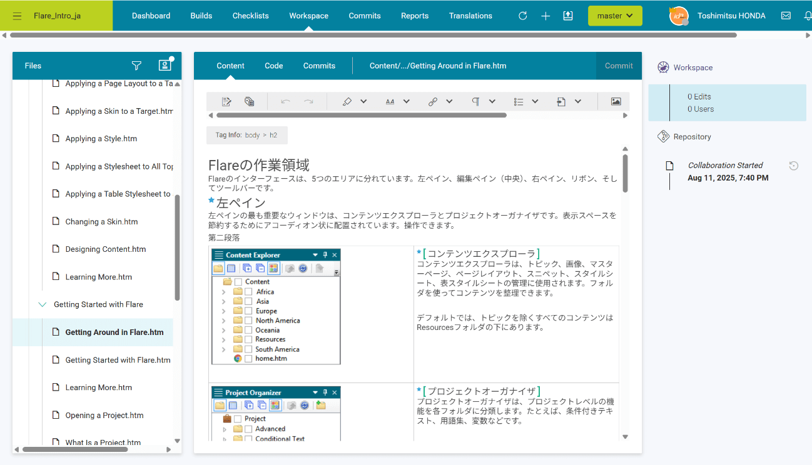Click the heading Flareの作業領域

coord(258,165)
